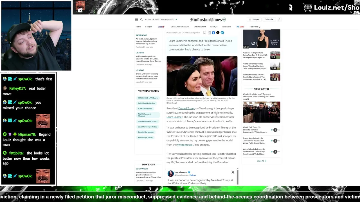360x202 pixels.
Task: Select Sold Wheat For Tickets topic
Action: [x=147, y=121]
